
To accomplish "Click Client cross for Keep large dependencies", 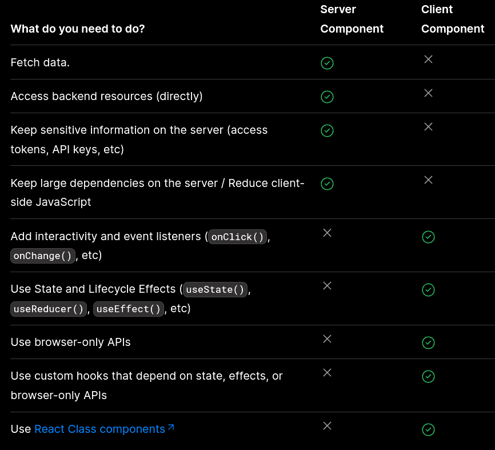I will pyautogui.click(x=428, y=180).
